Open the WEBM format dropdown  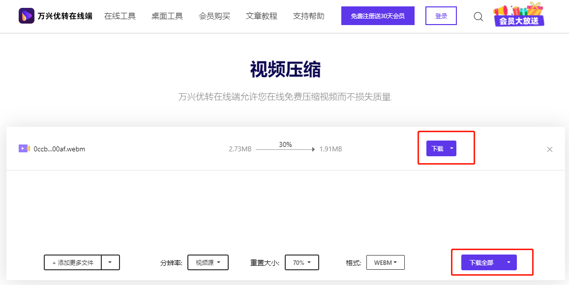tap(385, 262)
